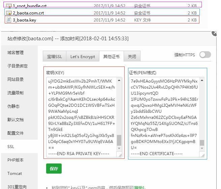This screenshot has height=189, width=221.
Task: Open the 关闭 tab
Action: click(x=132, y=56)
